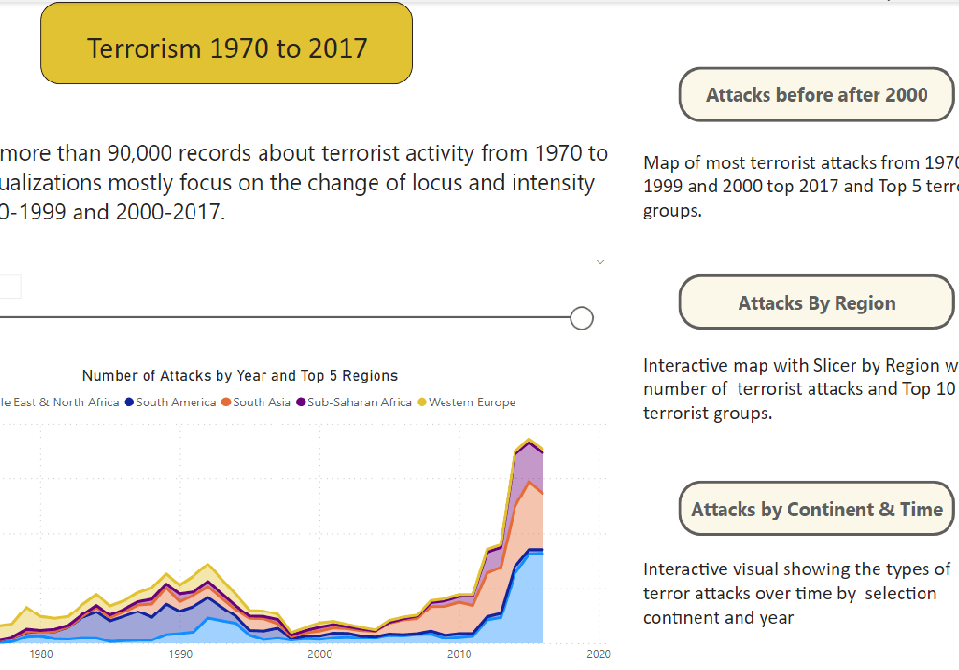The height and width of the screenshot is (670, 959).
Task: Click the 2020 x-axis label
Action: [x=599, y=654]
